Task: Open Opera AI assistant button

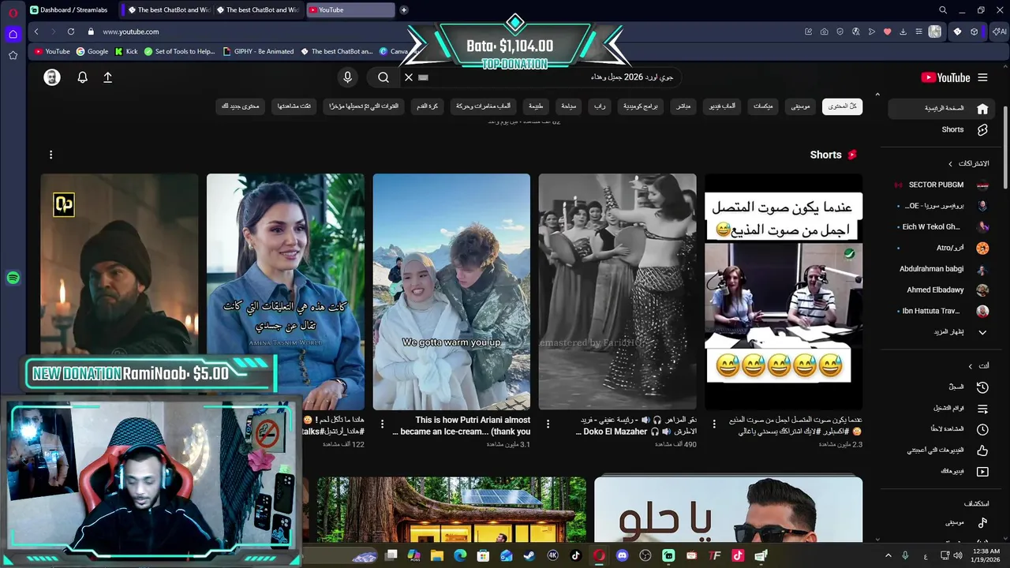Action: tap(999, 32)
